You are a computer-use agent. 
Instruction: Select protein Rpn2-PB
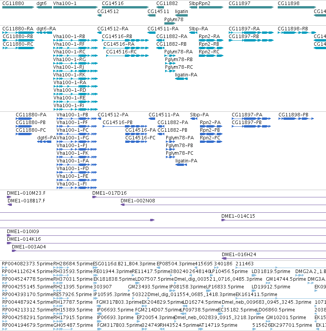tap(210, 130)
